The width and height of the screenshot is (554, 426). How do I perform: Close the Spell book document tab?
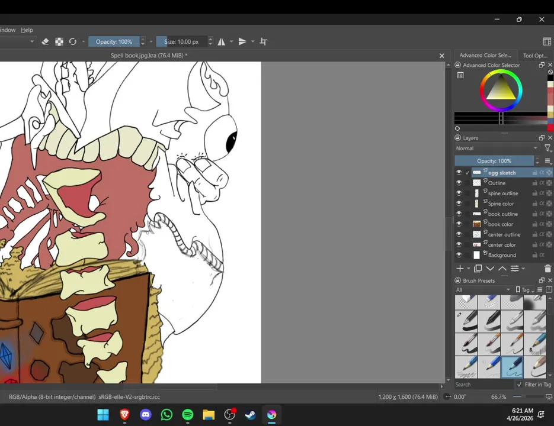(441, 56)
